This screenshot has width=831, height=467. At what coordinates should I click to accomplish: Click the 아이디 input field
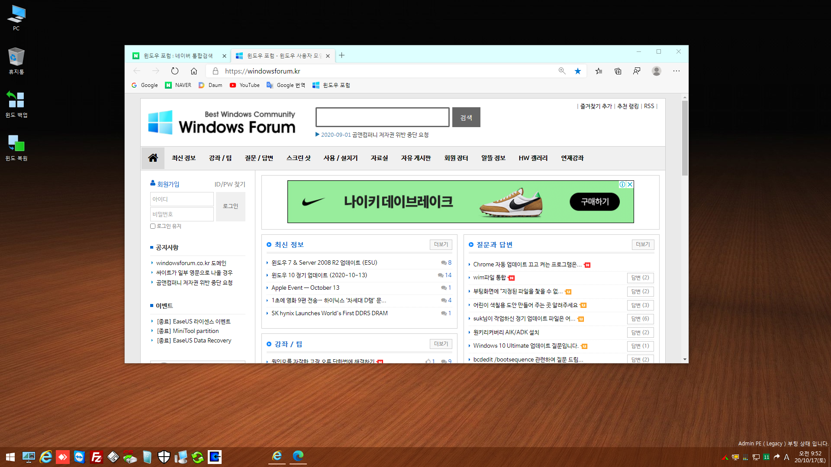point(182,199)
